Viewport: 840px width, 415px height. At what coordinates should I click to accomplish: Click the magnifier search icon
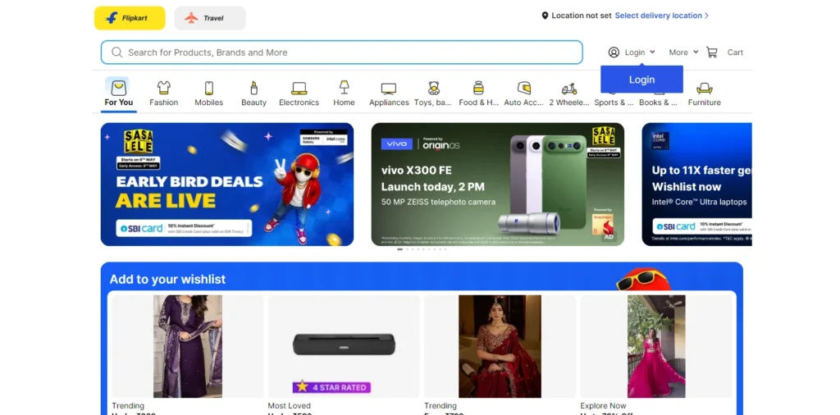116,52
